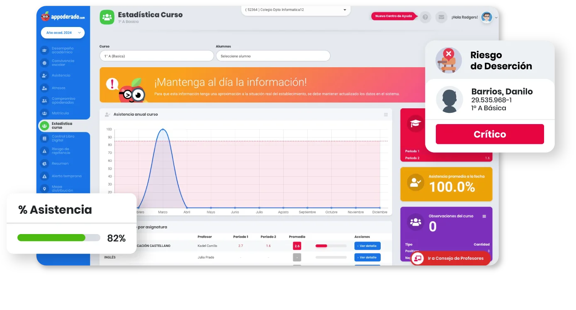
Task: Click the Nuevo Centro de Ayuda button
Action: tap(393, 17)
